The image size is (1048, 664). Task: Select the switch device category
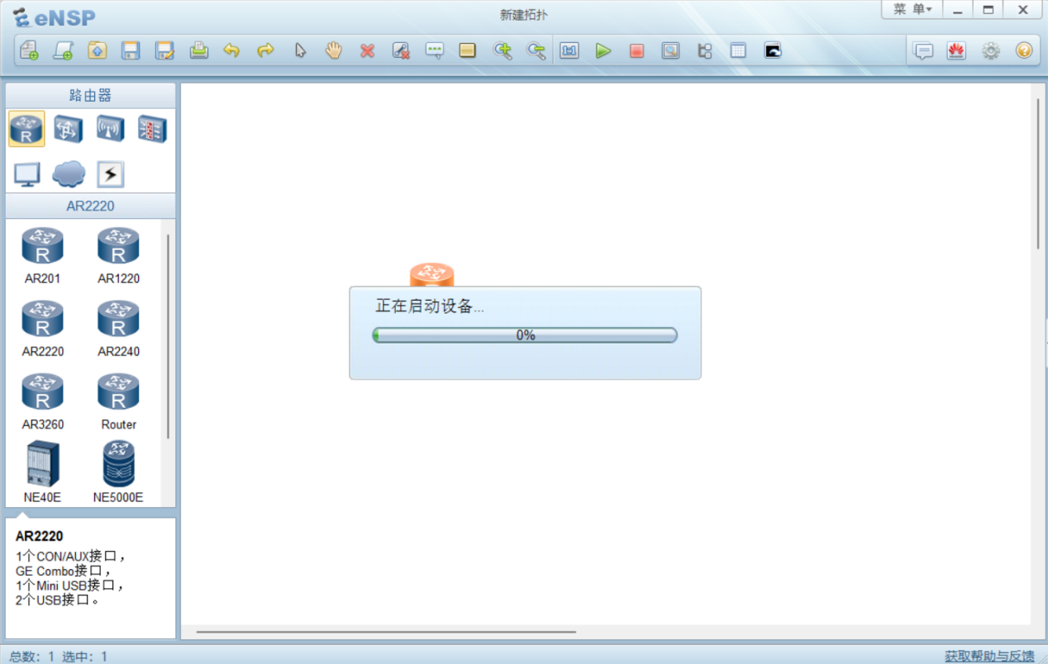[x=69, y=129]
